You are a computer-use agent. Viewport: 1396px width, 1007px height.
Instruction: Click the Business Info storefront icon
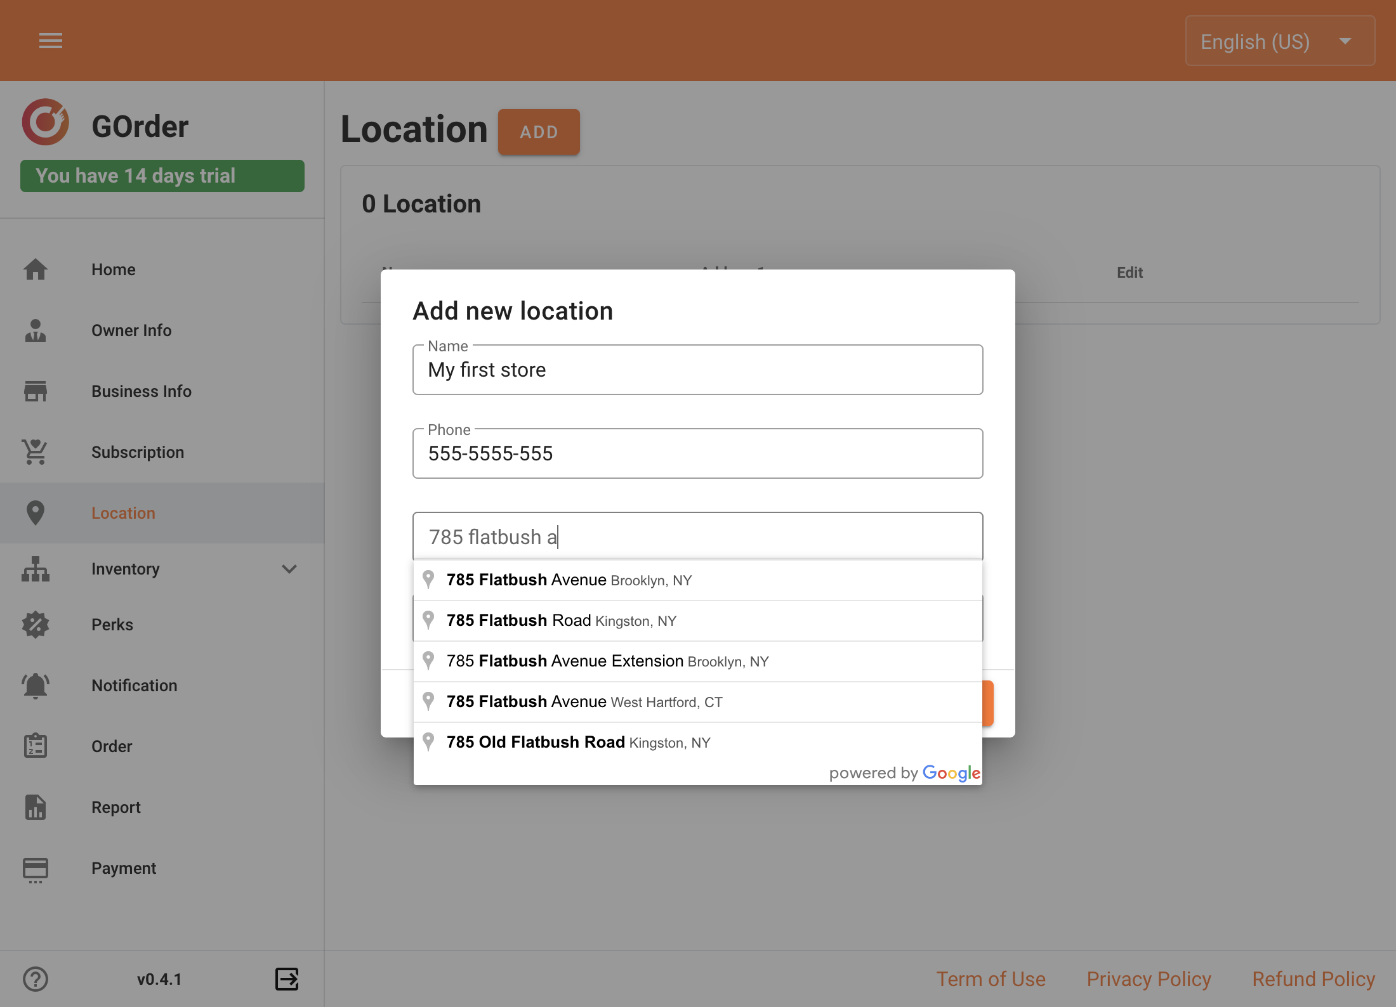tap(36, 391)
